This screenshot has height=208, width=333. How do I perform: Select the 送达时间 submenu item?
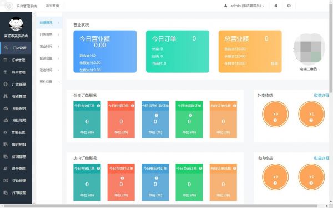coord(49,70)
